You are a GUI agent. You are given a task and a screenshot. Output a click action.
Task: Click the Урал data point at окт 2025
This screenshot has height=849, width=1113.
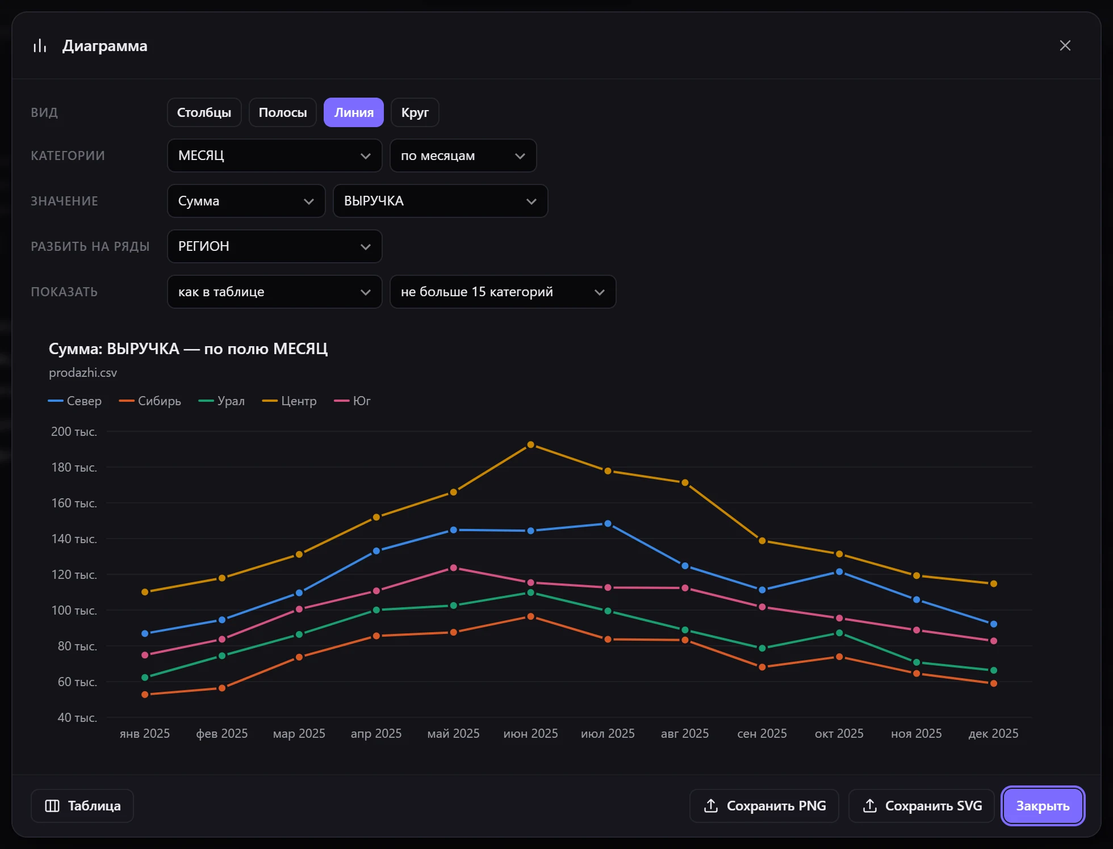pyautogui.click(x=839, y=633)
